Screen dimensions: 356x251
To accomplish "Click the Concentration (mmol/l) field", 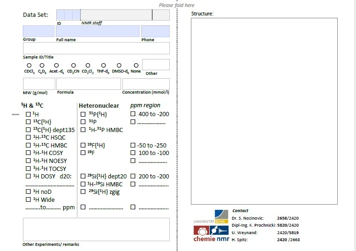I will click(x=146, y=84).
